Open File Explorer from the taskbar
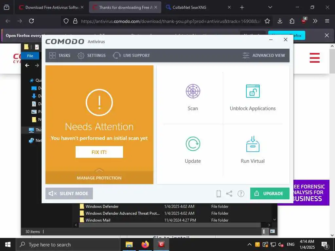This screenshot has width=335, height=251. coord(129,244)
